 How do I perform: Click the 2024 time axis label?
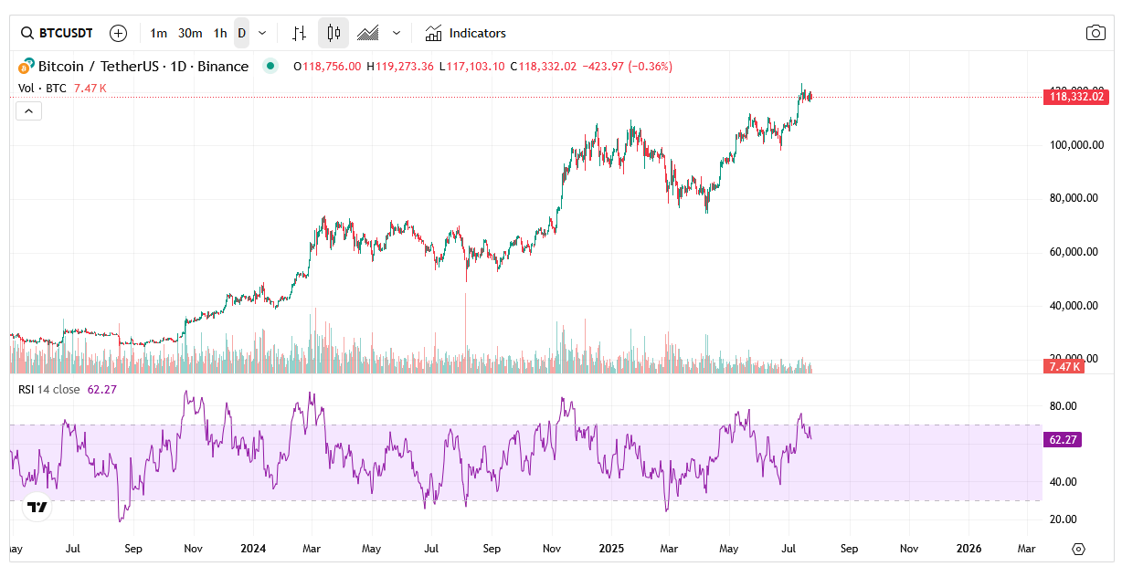[x=253, y=549]
